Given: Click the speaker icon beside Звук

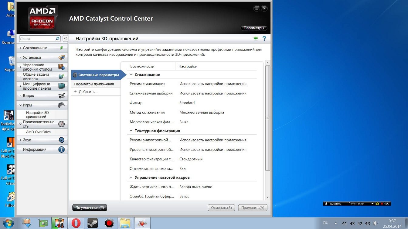Looking at the screenshot, I should coord(61,140).
